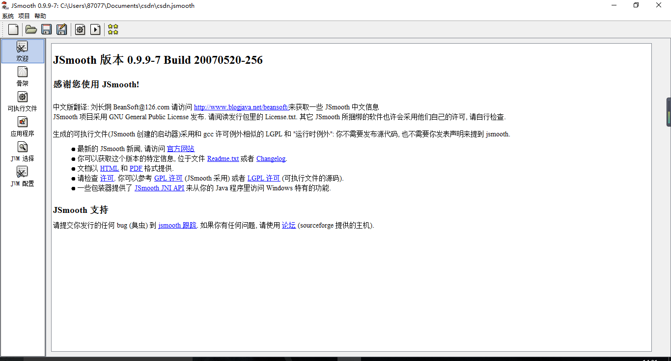
Task: Click the green level meter on the right edge
Action: 669,112
